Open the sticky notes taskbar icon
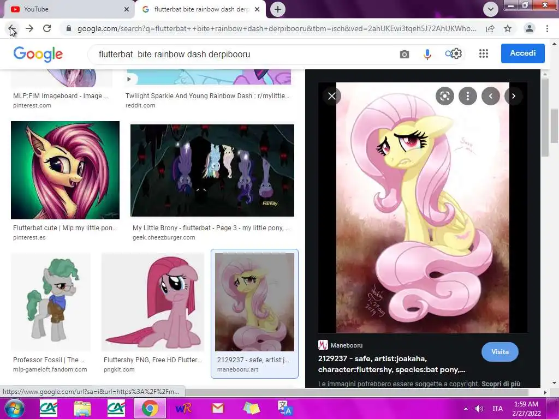The width and height of the screenshot is (559, 419). pyautogui.click(x=251, y=409)
